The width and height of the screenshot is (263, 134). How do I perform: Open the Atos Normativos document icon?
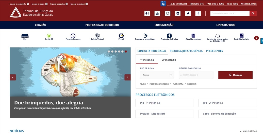click(x=193, y=36)
